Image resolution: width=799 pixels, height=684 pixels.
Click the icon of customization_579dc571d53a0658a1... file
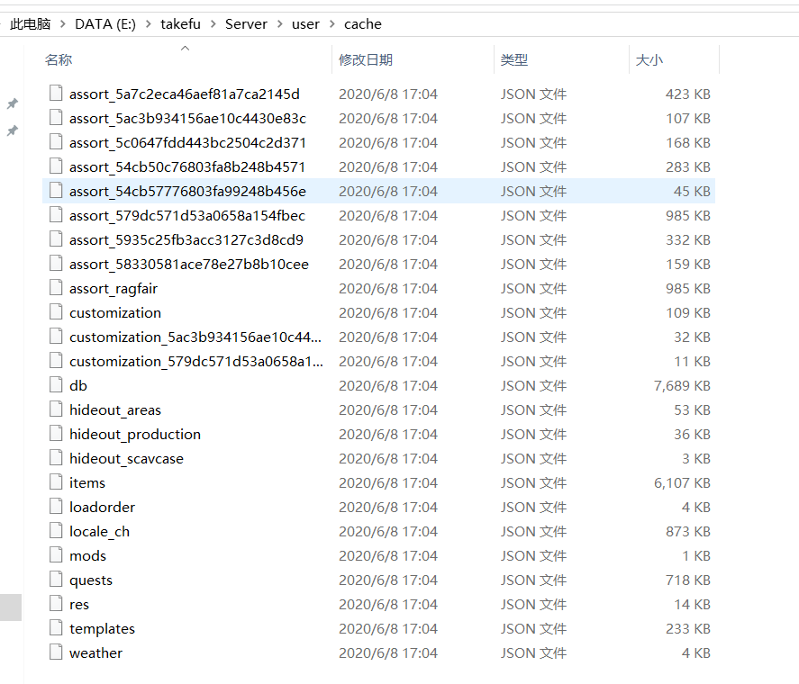(x=56, y=361)
